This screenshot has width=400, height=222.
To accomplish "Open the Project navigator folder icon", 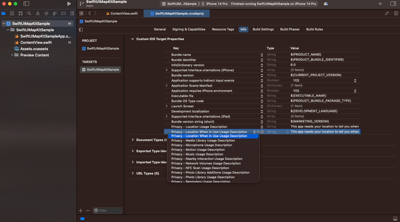I will point(3,13).
